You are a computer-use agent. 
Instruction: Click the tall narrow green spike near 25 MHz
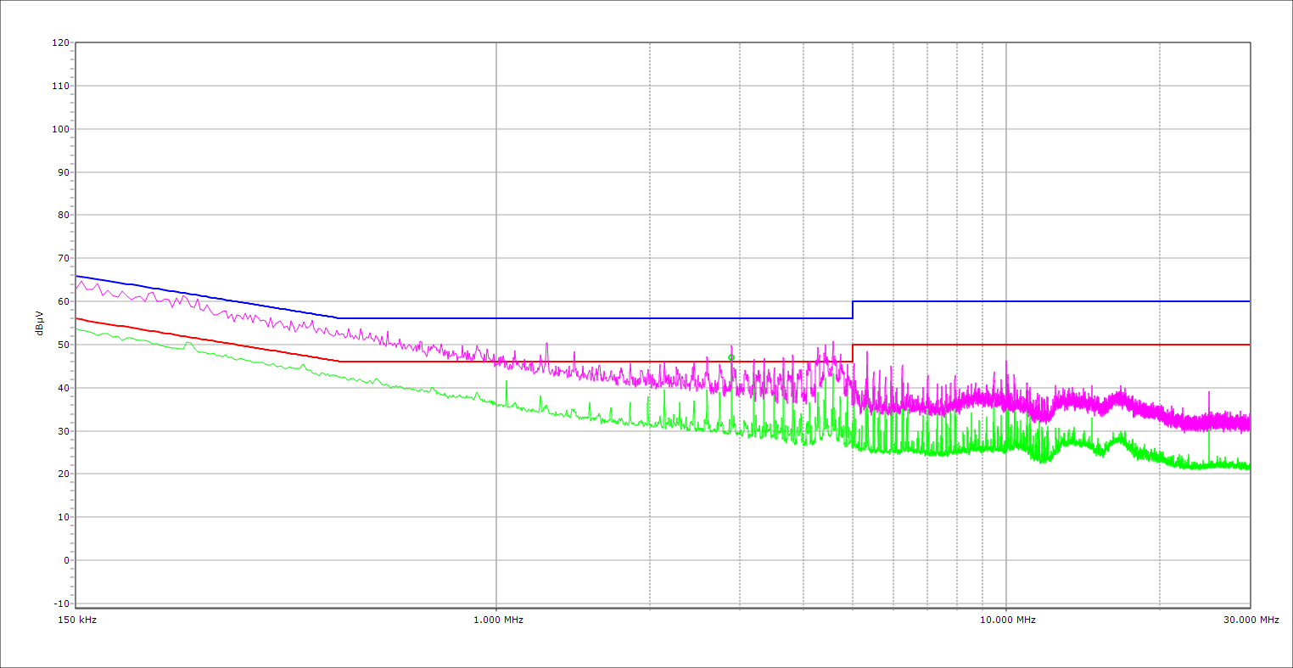(x=1209, y=433)
